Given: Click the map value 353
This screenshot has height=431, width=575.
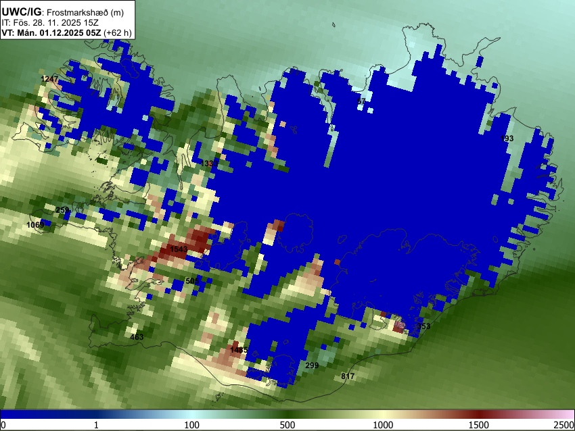Looking at the screenshot, I should click(423, 326).
